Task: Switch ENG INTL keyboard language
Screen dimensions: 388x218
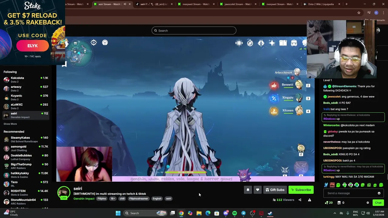Action: (x=356, y=213)
